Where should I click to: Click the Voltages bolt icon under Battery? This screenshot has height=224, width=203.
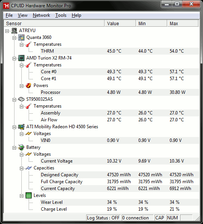[29, 154]
